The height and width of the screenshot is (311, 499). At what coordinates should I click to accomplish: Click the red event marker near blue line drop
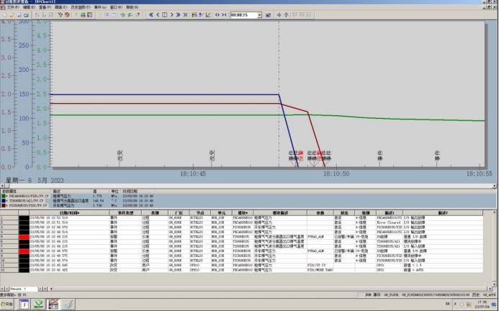point(301,156)
